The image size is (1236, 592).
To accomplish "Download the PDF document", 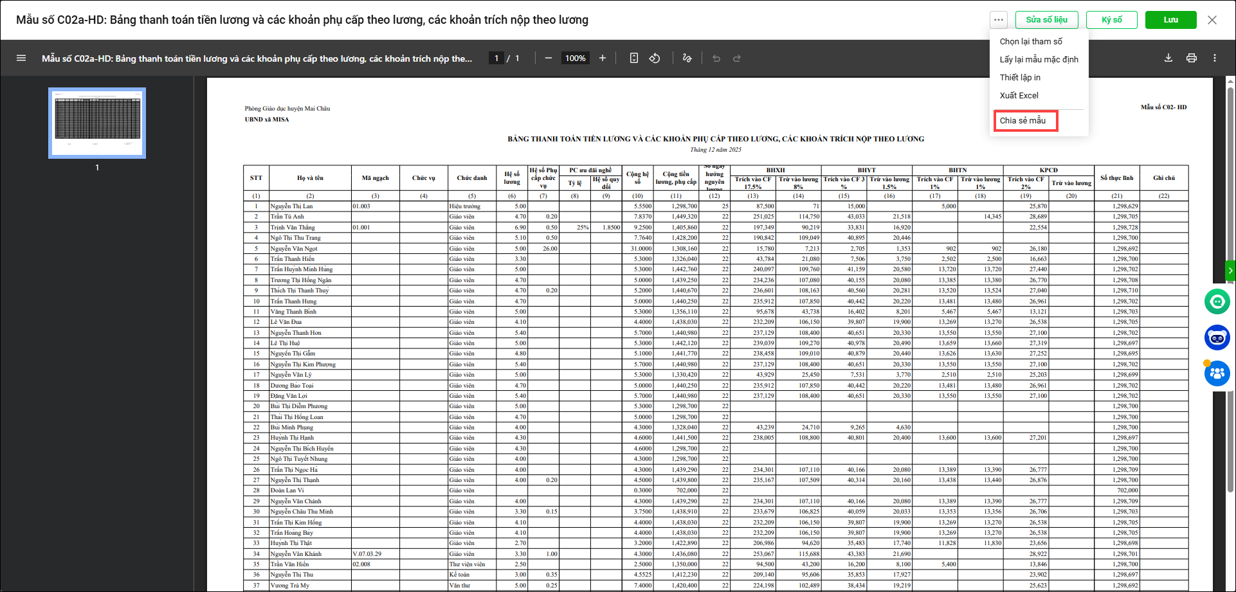I will [x=1168, y=58].
